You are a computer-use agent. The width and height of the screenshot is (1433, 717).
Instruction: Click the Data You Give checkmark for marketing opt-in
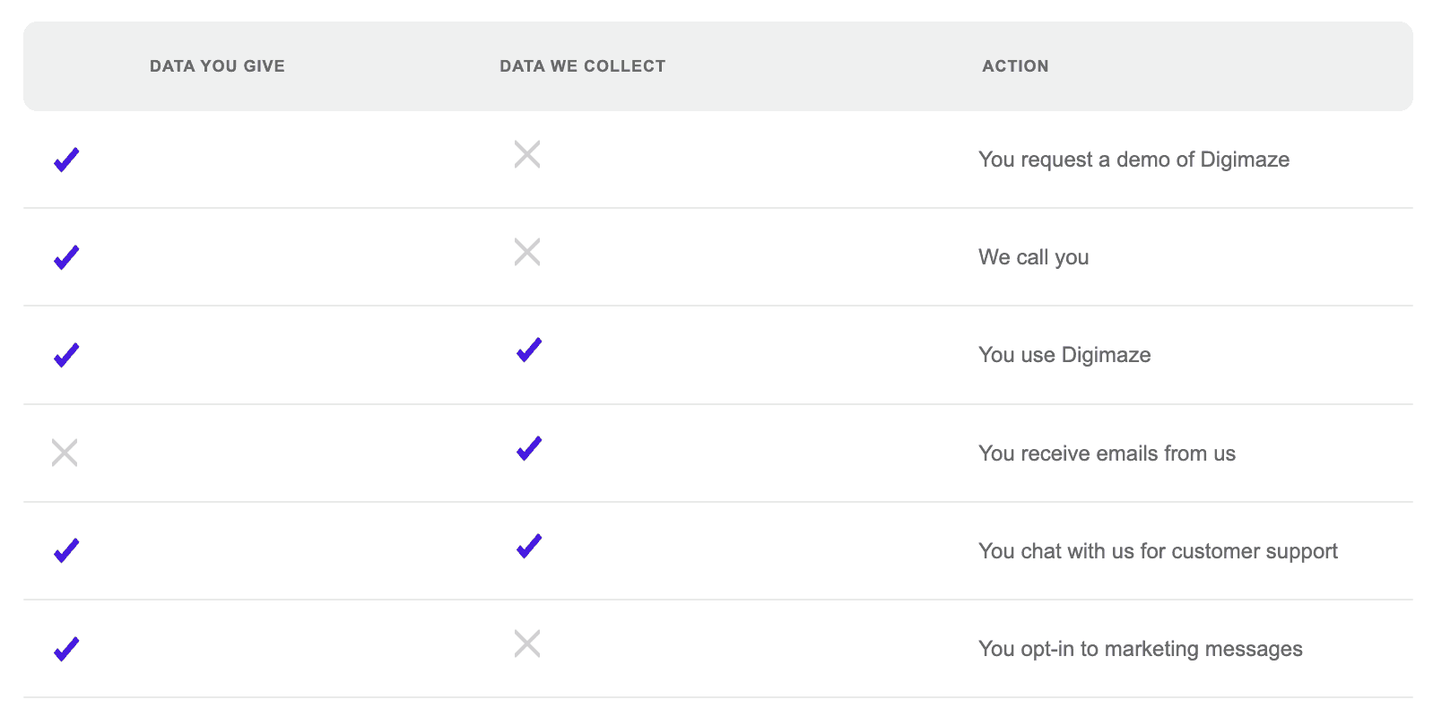tap(66, 649)
